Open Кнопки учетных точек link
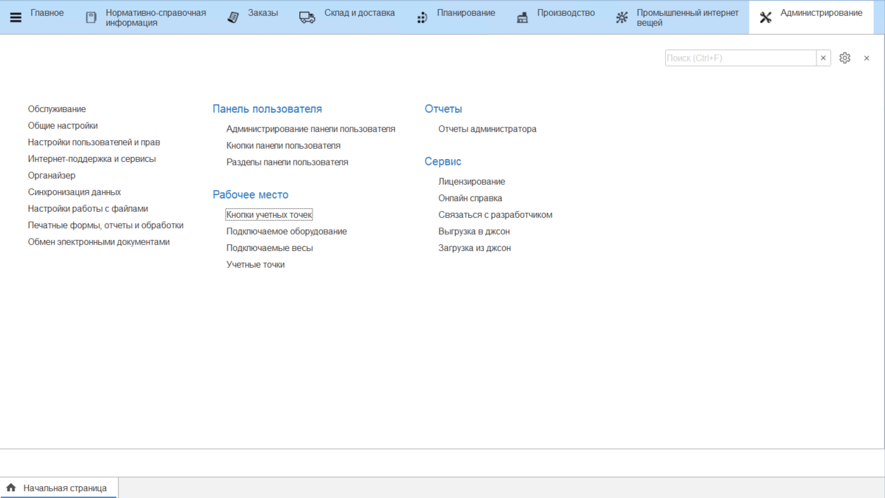The height and width of the screenshot is (498, 885). (269, 214)
